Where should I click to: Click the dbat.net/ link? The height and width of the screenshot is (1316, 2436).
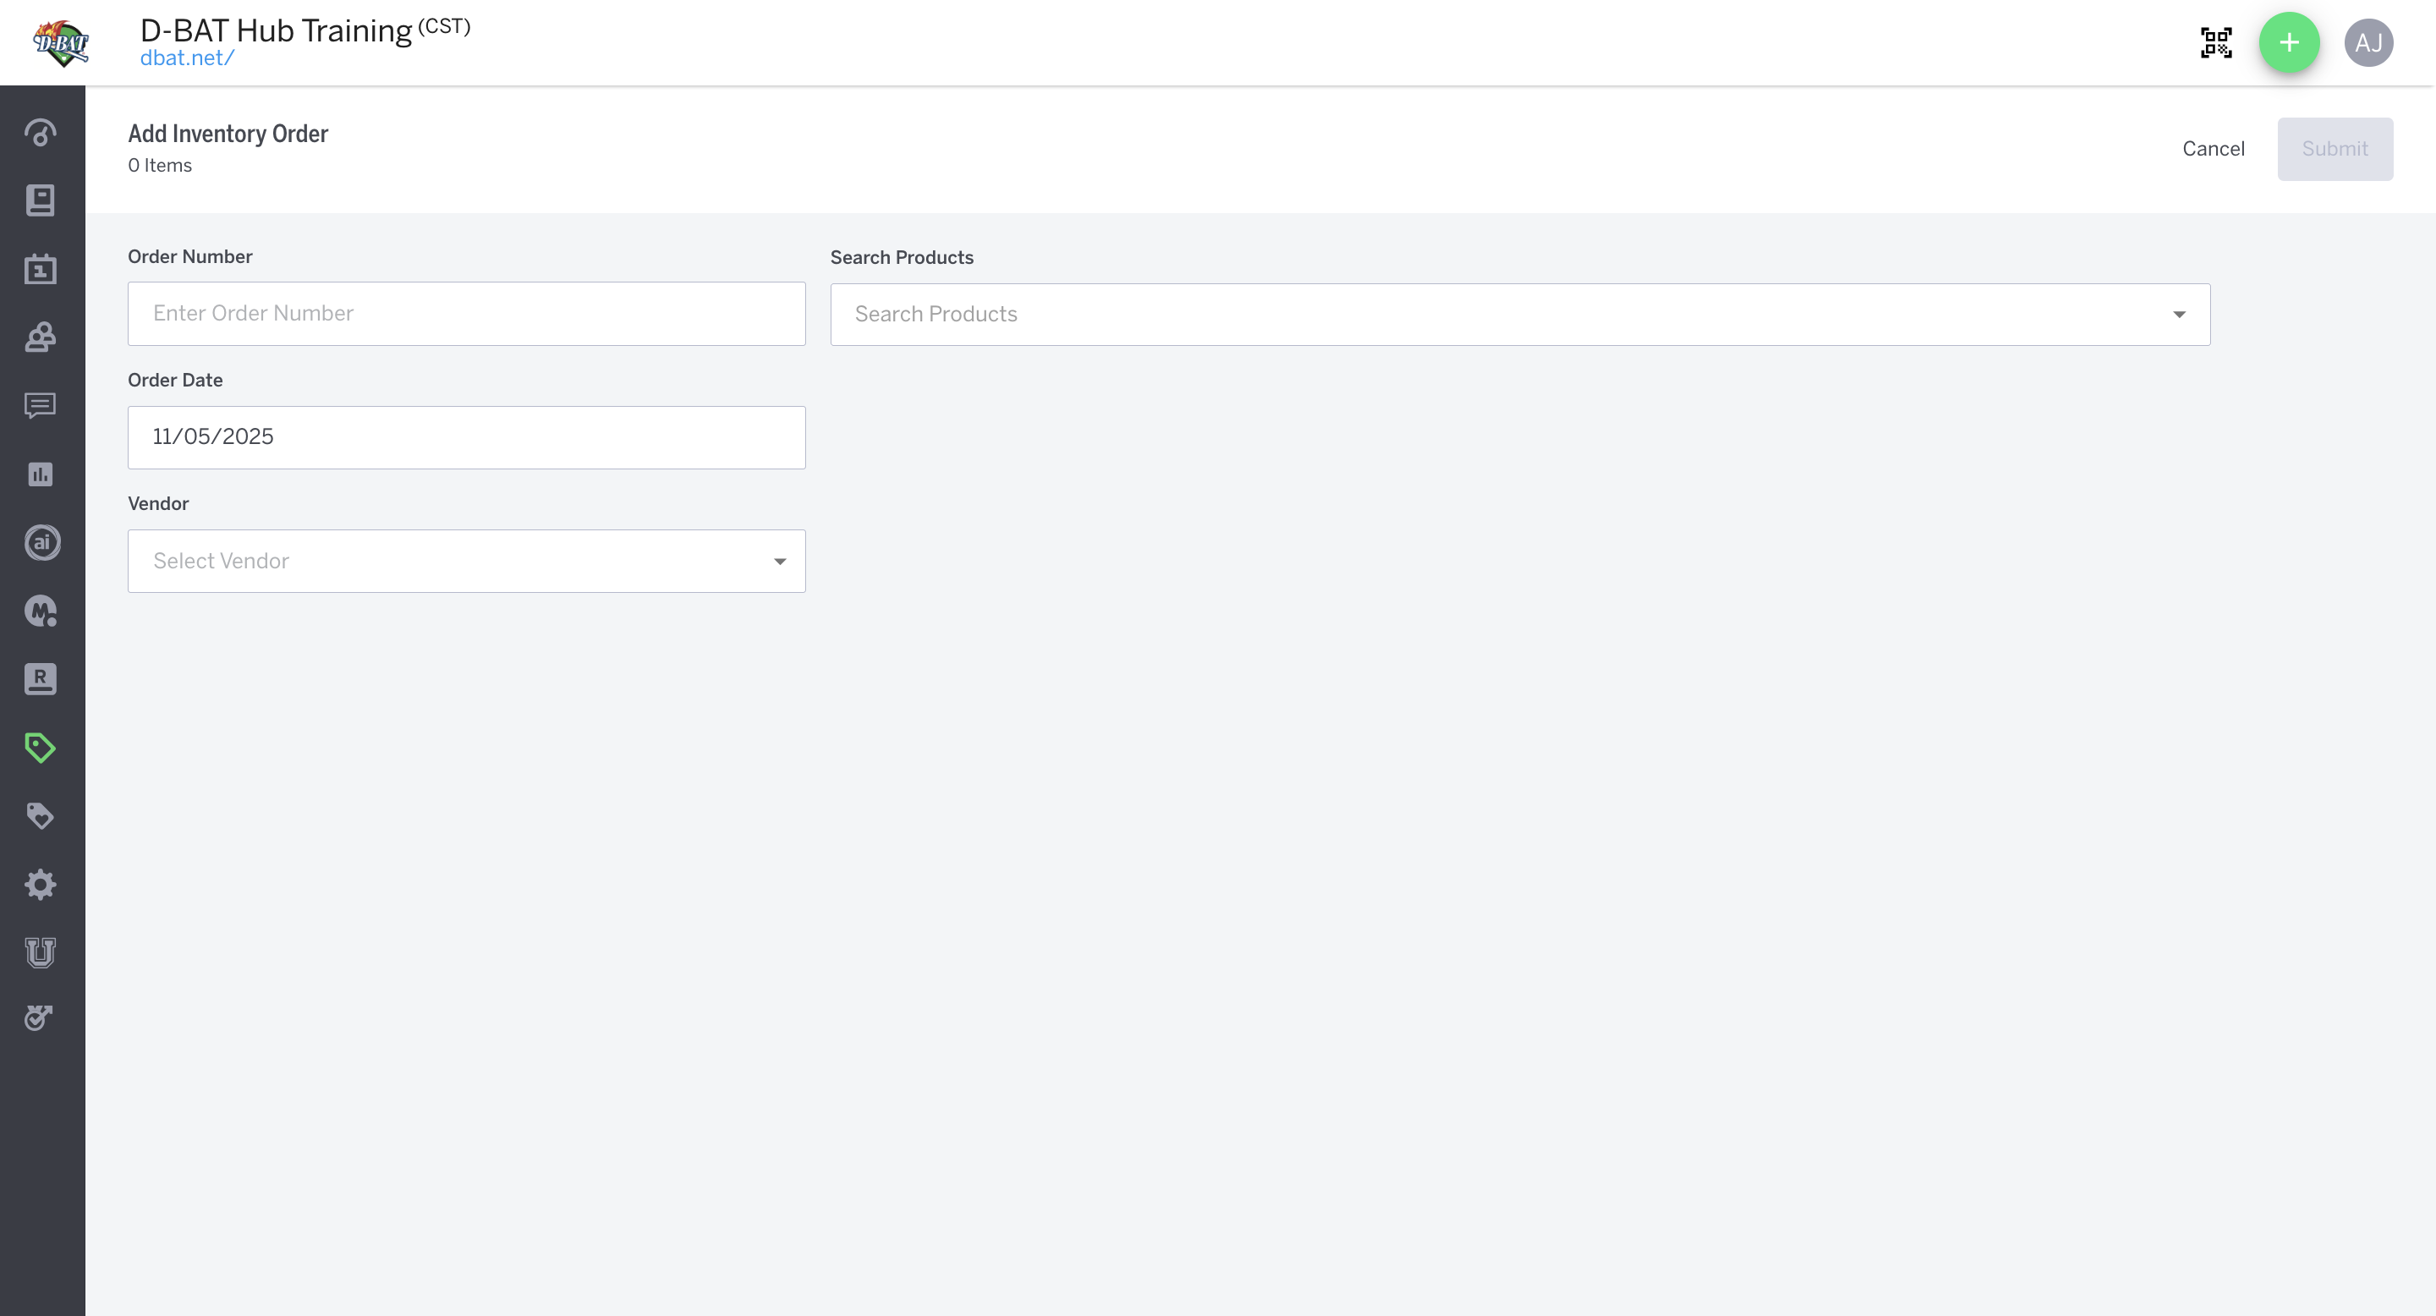pos(186,58)
